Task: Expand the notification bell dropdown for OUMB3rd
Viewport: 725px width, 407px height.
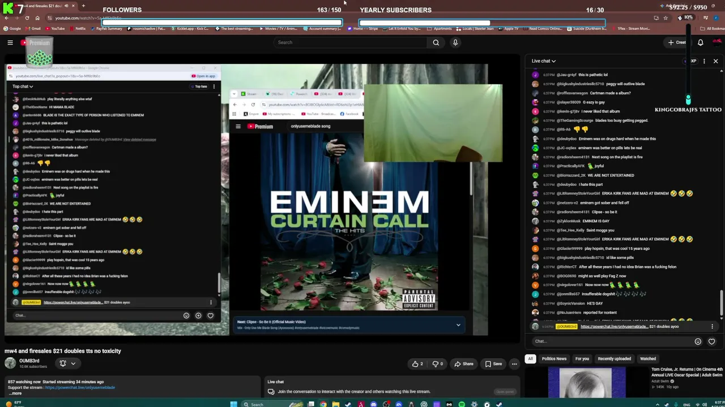Action: (67, 363)
